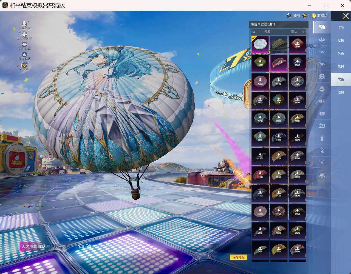351x274 pixels.
Task: Download the 524KB parachute skin
Action: [x=298, y=63]
